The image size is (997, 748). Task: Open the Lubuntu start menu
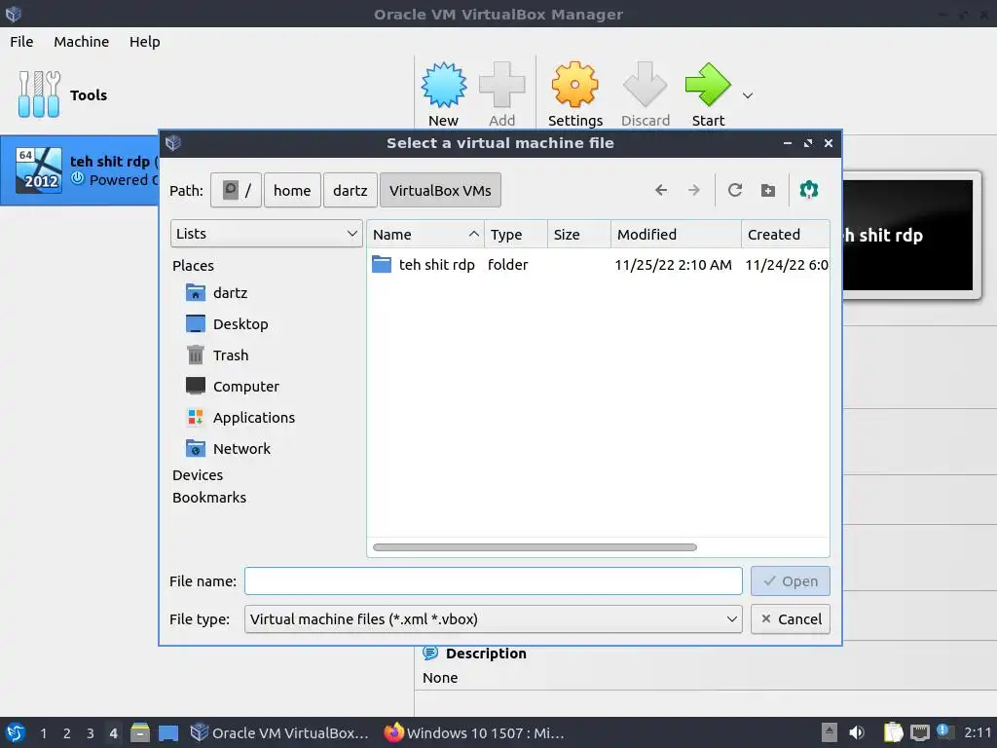tap(15, 732)
